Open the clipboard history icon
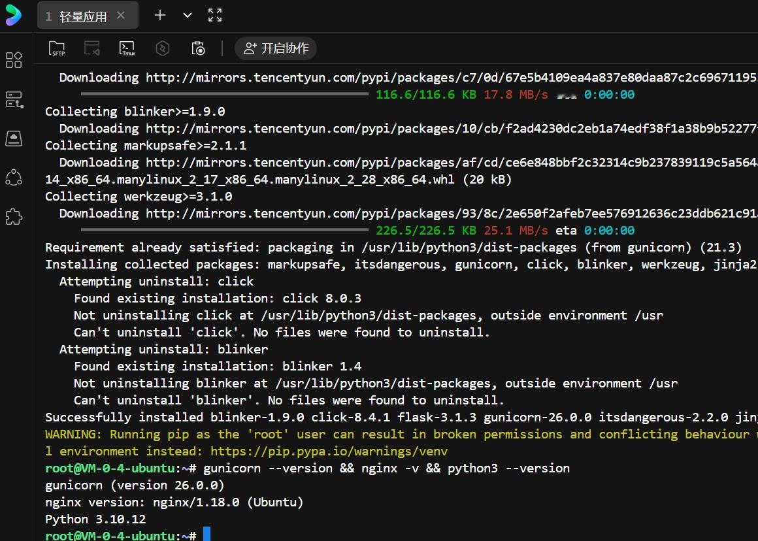Image resolution: width=758 pixels, height=541 pixels. 198,48
